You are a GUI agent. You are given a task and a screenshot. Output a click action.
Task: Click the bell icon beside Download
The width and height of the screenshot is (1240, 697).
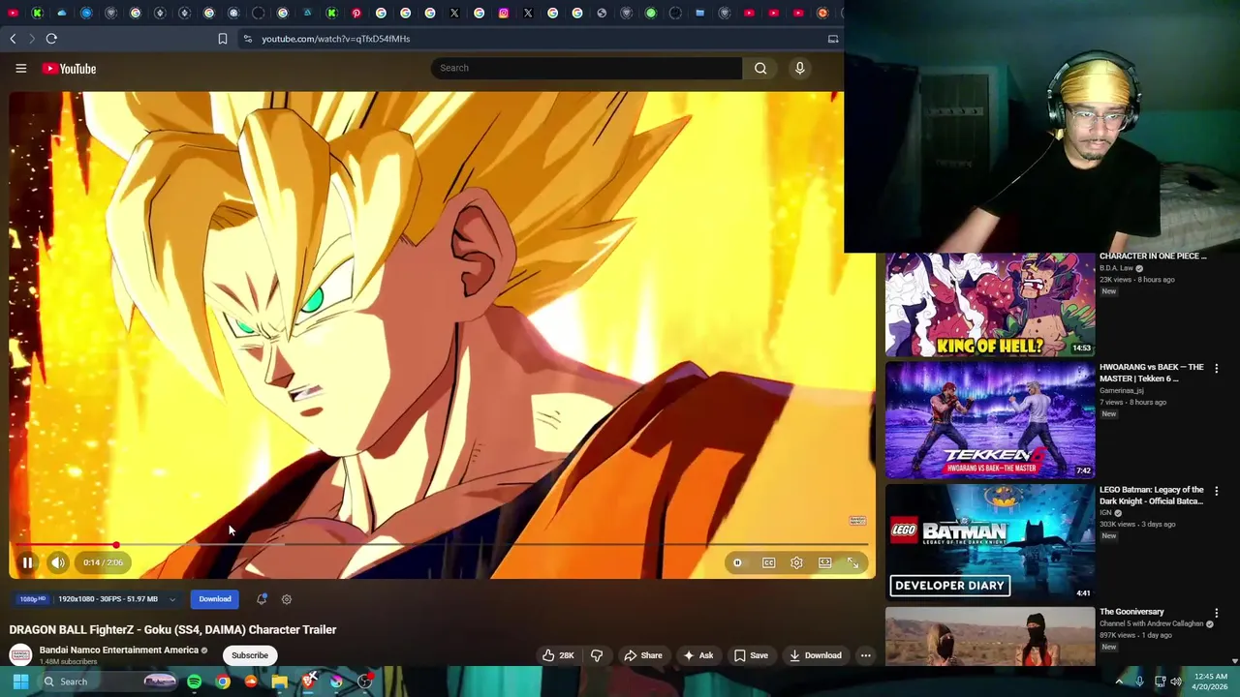coord(262,599)
